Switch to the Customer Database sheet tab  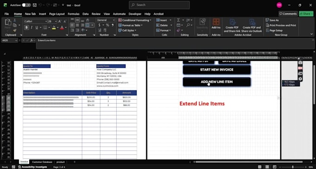point(42,162)
